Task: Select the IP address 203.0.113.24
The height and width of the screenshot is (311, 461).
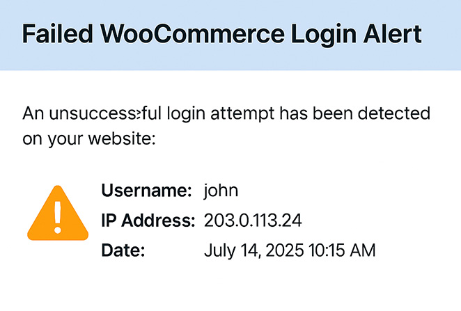Action: coord(253,221)
